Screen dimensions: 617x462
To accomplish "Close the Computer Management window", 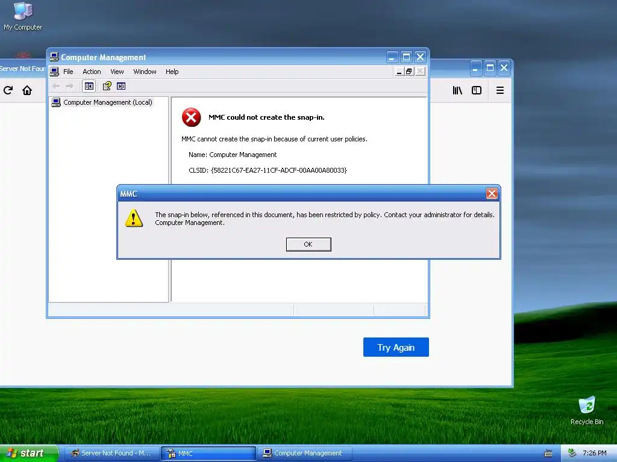I will click(420, 57).
